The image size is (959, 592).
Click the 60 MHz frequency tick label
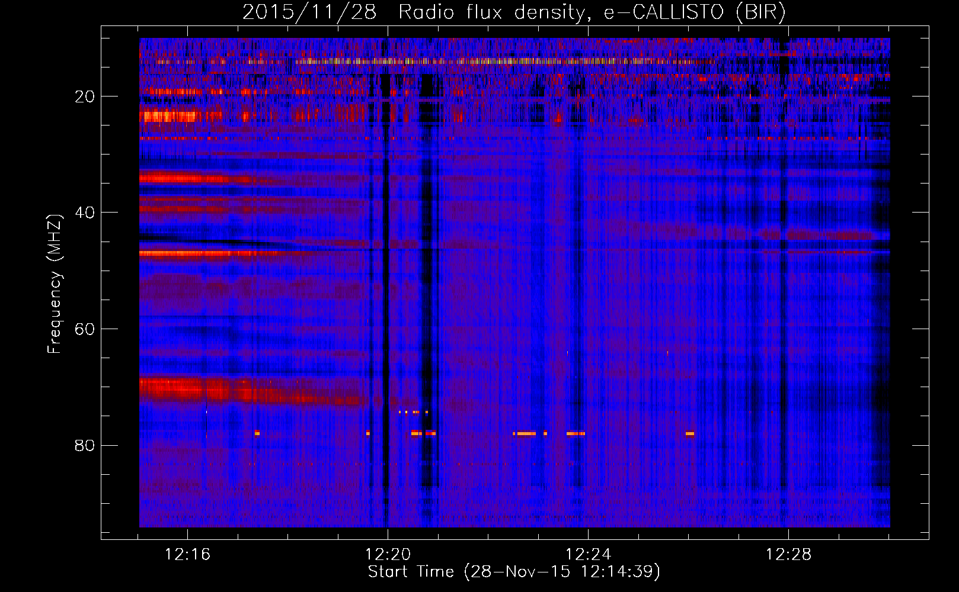[x=85, y=329]
